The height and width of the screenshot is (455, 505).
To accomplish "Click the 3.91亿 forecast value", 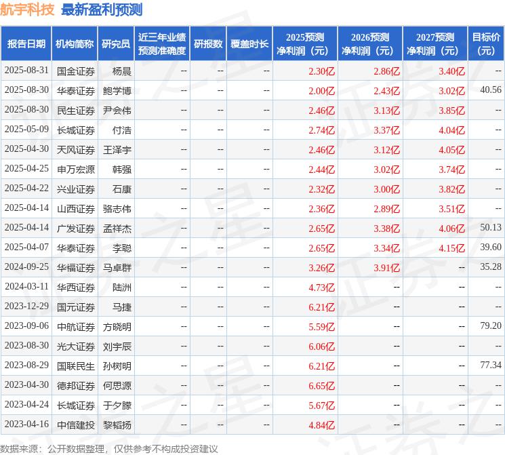I will (386, 268).
